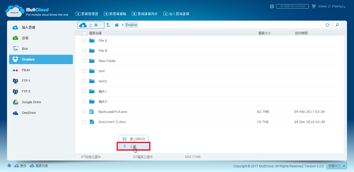Viewport: 354px width, 172px height.
Task: Check the box for 相片1
Action: (84, 91)
